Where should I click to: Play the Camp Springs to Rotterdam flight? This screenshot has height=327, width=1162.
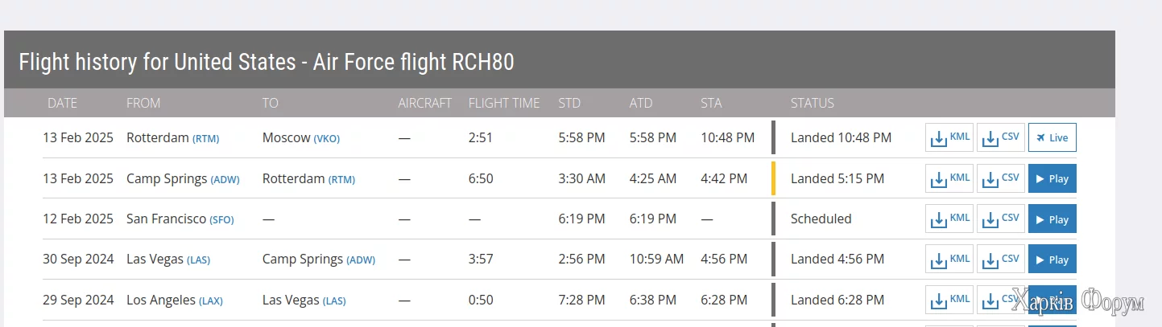tap(1052, 178)
